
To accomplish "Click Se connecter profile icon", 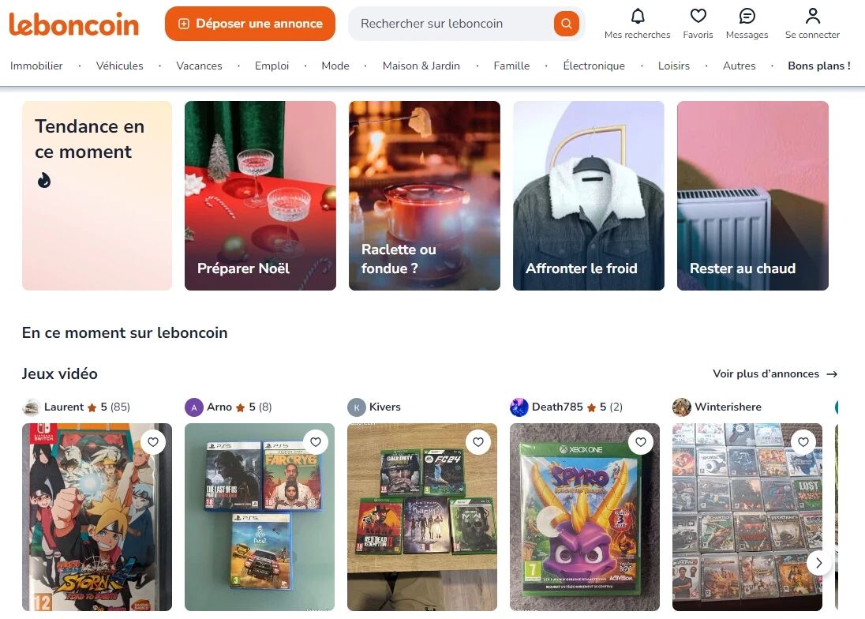I will tap(812, 16).
